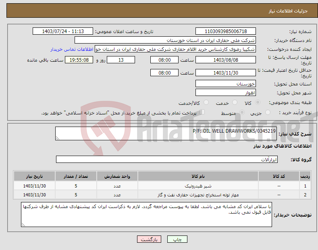The width and height of the screenshot is (318, 250).
Task: Click row number 1 cell
Action: tap(305, 185)
